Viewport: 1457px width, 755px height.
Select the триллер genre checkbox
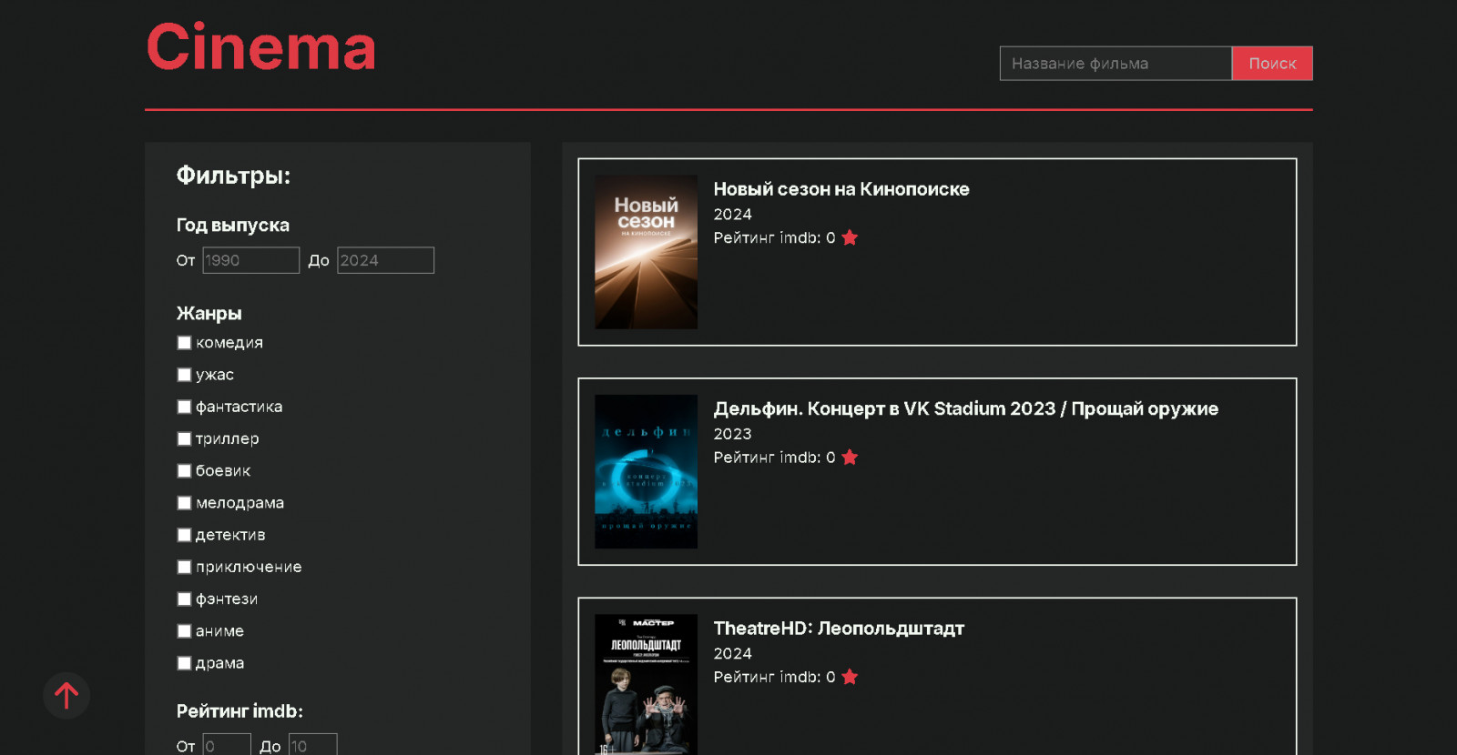pos(184,438)
